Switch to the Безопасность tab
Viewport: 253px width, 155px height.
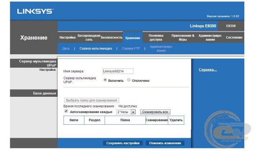111,37
